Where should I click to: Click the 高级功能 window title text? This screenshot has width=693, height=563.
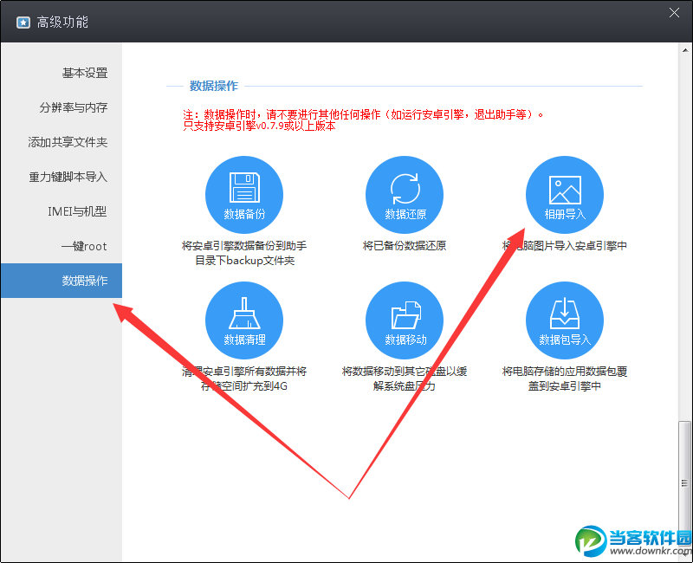click(62, 23)
